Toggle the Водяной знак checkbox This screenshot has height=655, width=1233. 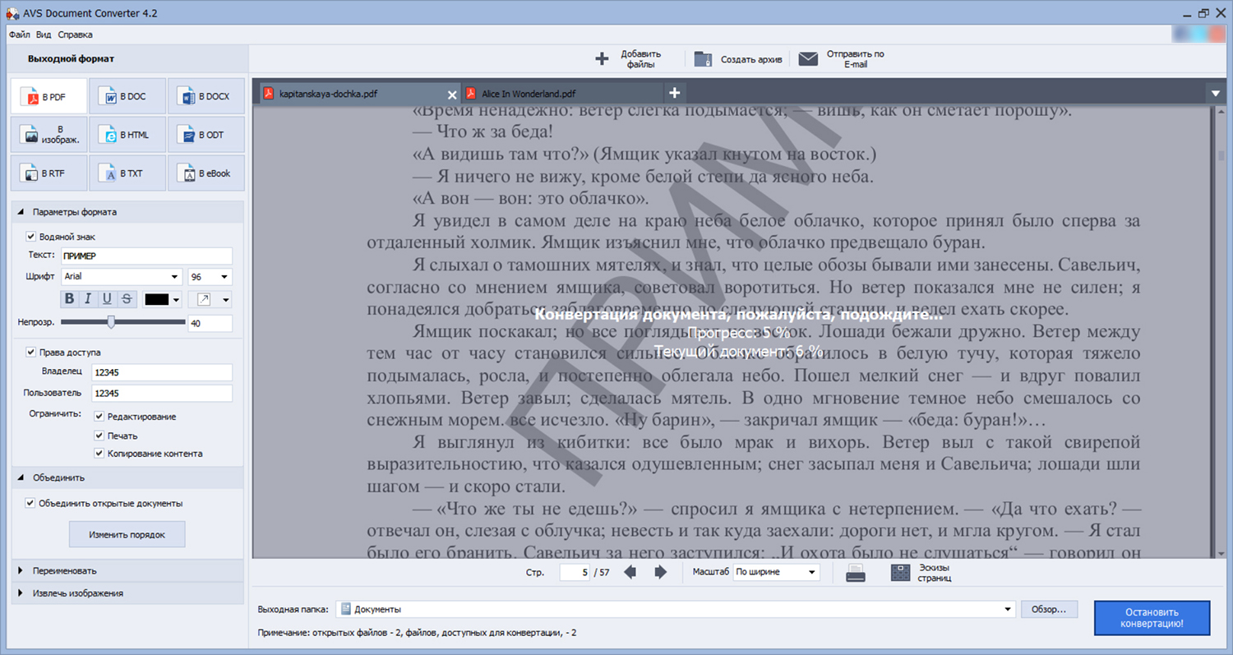[x=31, y=236]
